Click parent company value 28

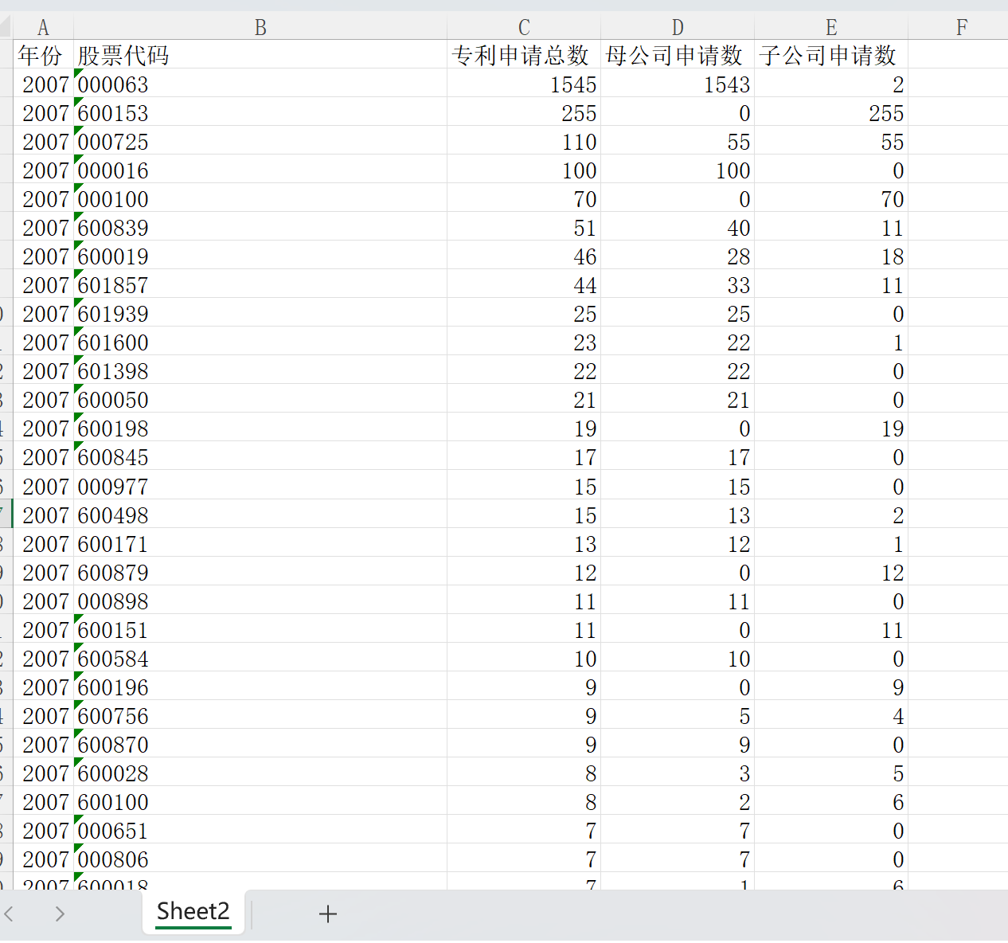coord(678,255)
